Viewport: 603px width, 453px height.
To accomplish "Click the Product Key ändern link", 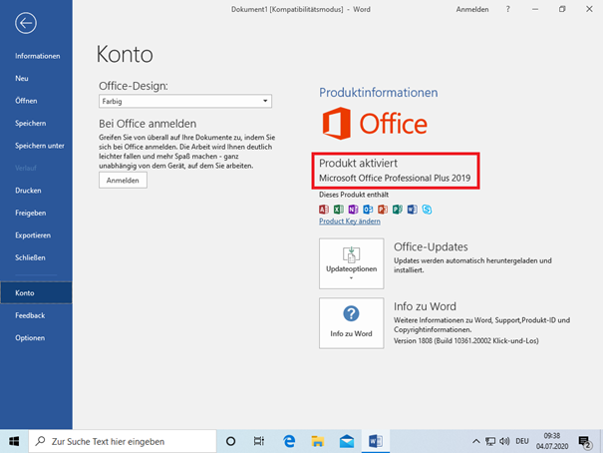I will click(x=349, y=222).
